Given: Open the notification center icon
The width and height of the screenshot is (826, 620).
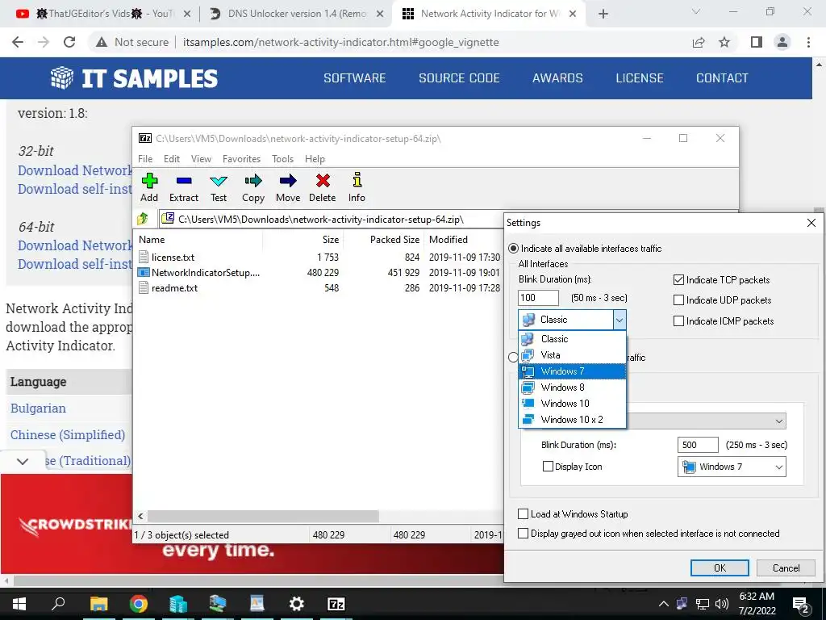Looking at the screenshot, I should [800, 605].
